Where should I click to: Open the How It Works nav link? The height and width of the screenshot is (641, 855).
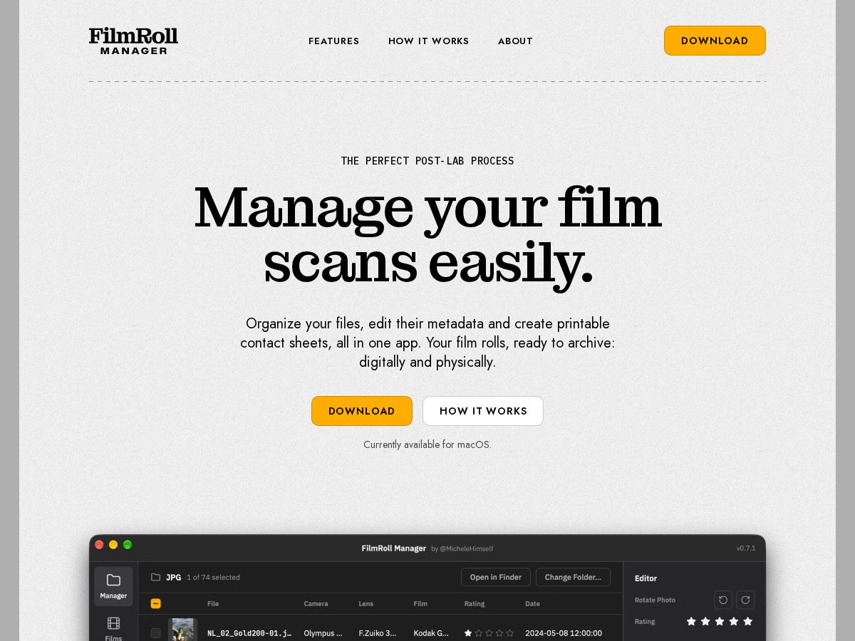click(x=428, y=41)
